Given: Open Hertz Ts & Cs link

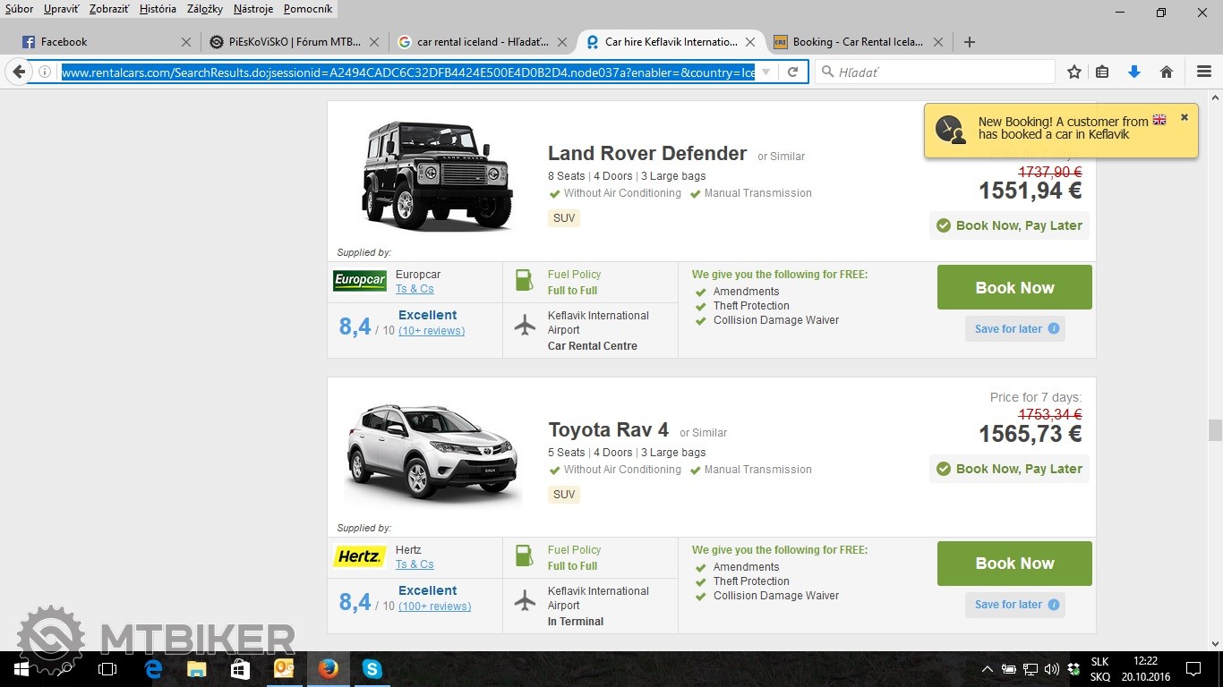Looking at the screenshot, I should [x=415, y=564].
